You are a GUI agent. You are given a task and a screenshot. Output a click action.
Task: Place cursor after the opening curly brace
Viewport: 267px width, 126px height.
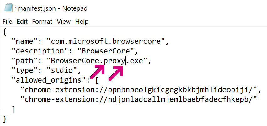coord(7,31)
